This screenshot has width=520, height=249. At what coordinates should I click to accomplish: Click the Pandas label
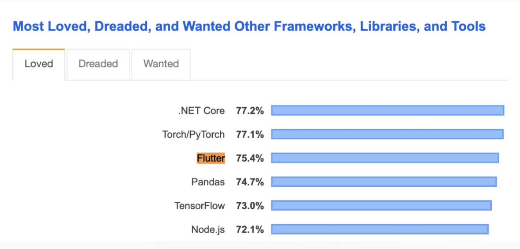[x=208, y=182]
